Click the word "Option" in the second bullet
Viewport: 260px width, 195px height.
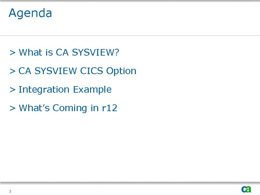pyautogui.click(x=121, y=71)
